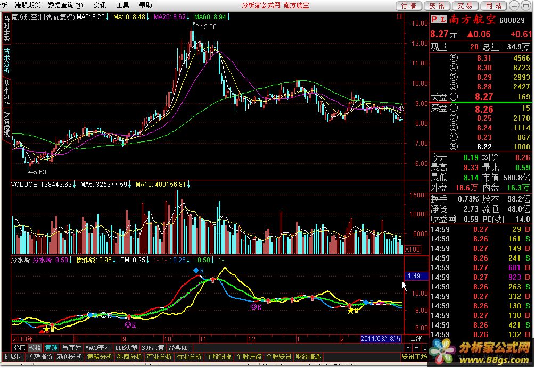Zoom out chart with the - button
Viewport: 535px width, 368px height.
(417, 348)
